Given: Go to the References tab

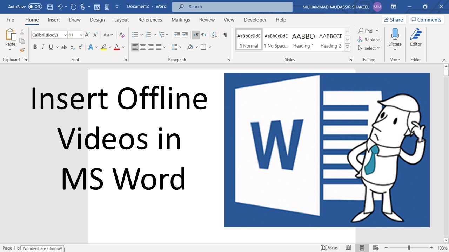Looking at the screenshot, I should [150, 20].
